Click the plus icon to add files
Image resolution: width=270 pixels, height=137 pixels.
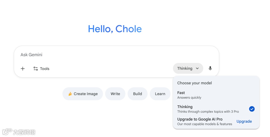click(23, 69)
